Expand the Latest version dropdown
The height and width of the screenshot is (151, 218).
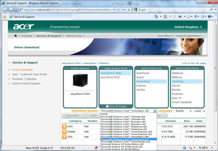(x=199, y=111)
